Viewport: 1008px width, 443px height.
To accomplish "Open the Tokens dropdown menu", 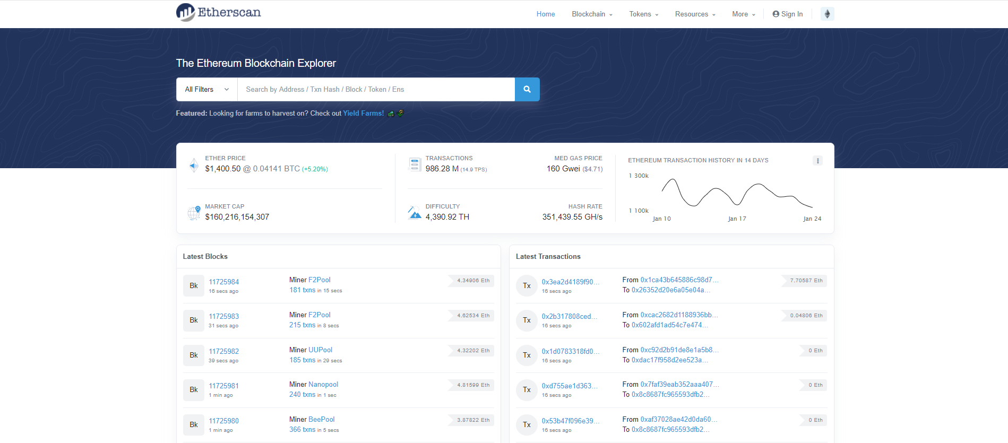I will (x=644, y=14).
